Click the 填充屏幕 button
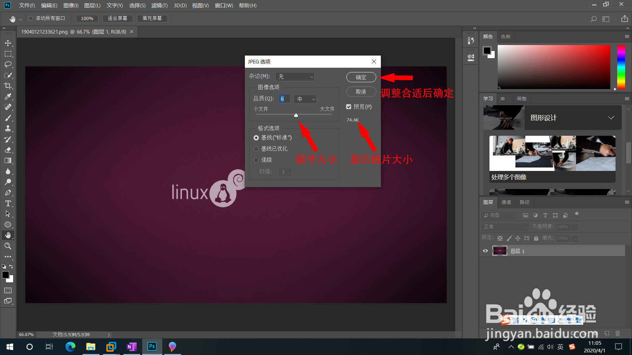Viewport: 632px width, 355px height. (152, 18)
